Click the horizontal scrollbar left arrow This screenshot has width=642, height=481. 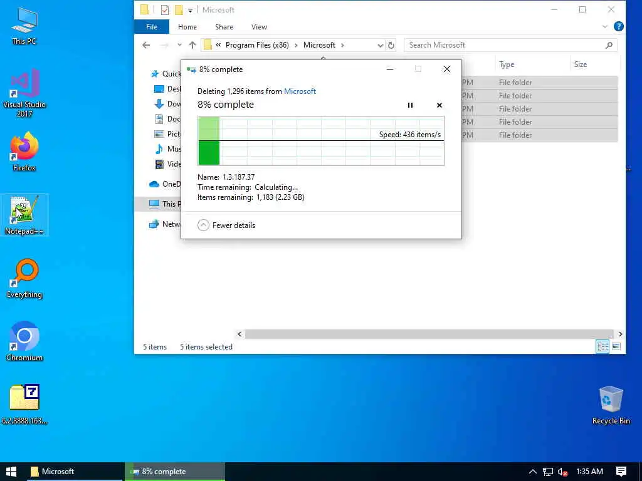coord(240,334)
